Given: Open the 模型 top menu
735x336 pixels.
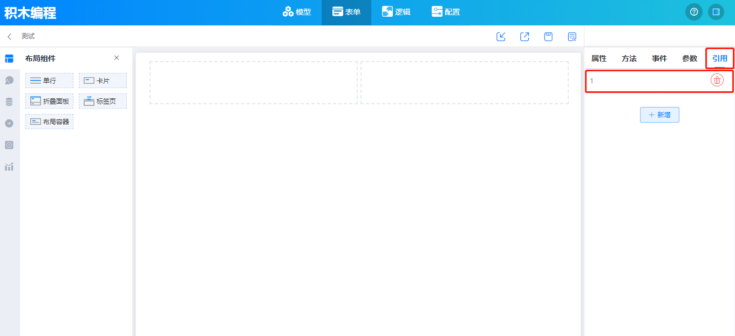Looking at the screenshot, I should pos(297,12).
